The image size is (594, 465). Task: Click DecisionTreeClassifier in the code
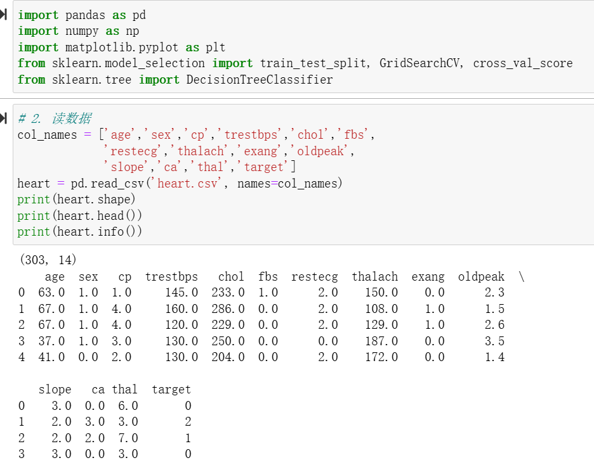point(260,79)
